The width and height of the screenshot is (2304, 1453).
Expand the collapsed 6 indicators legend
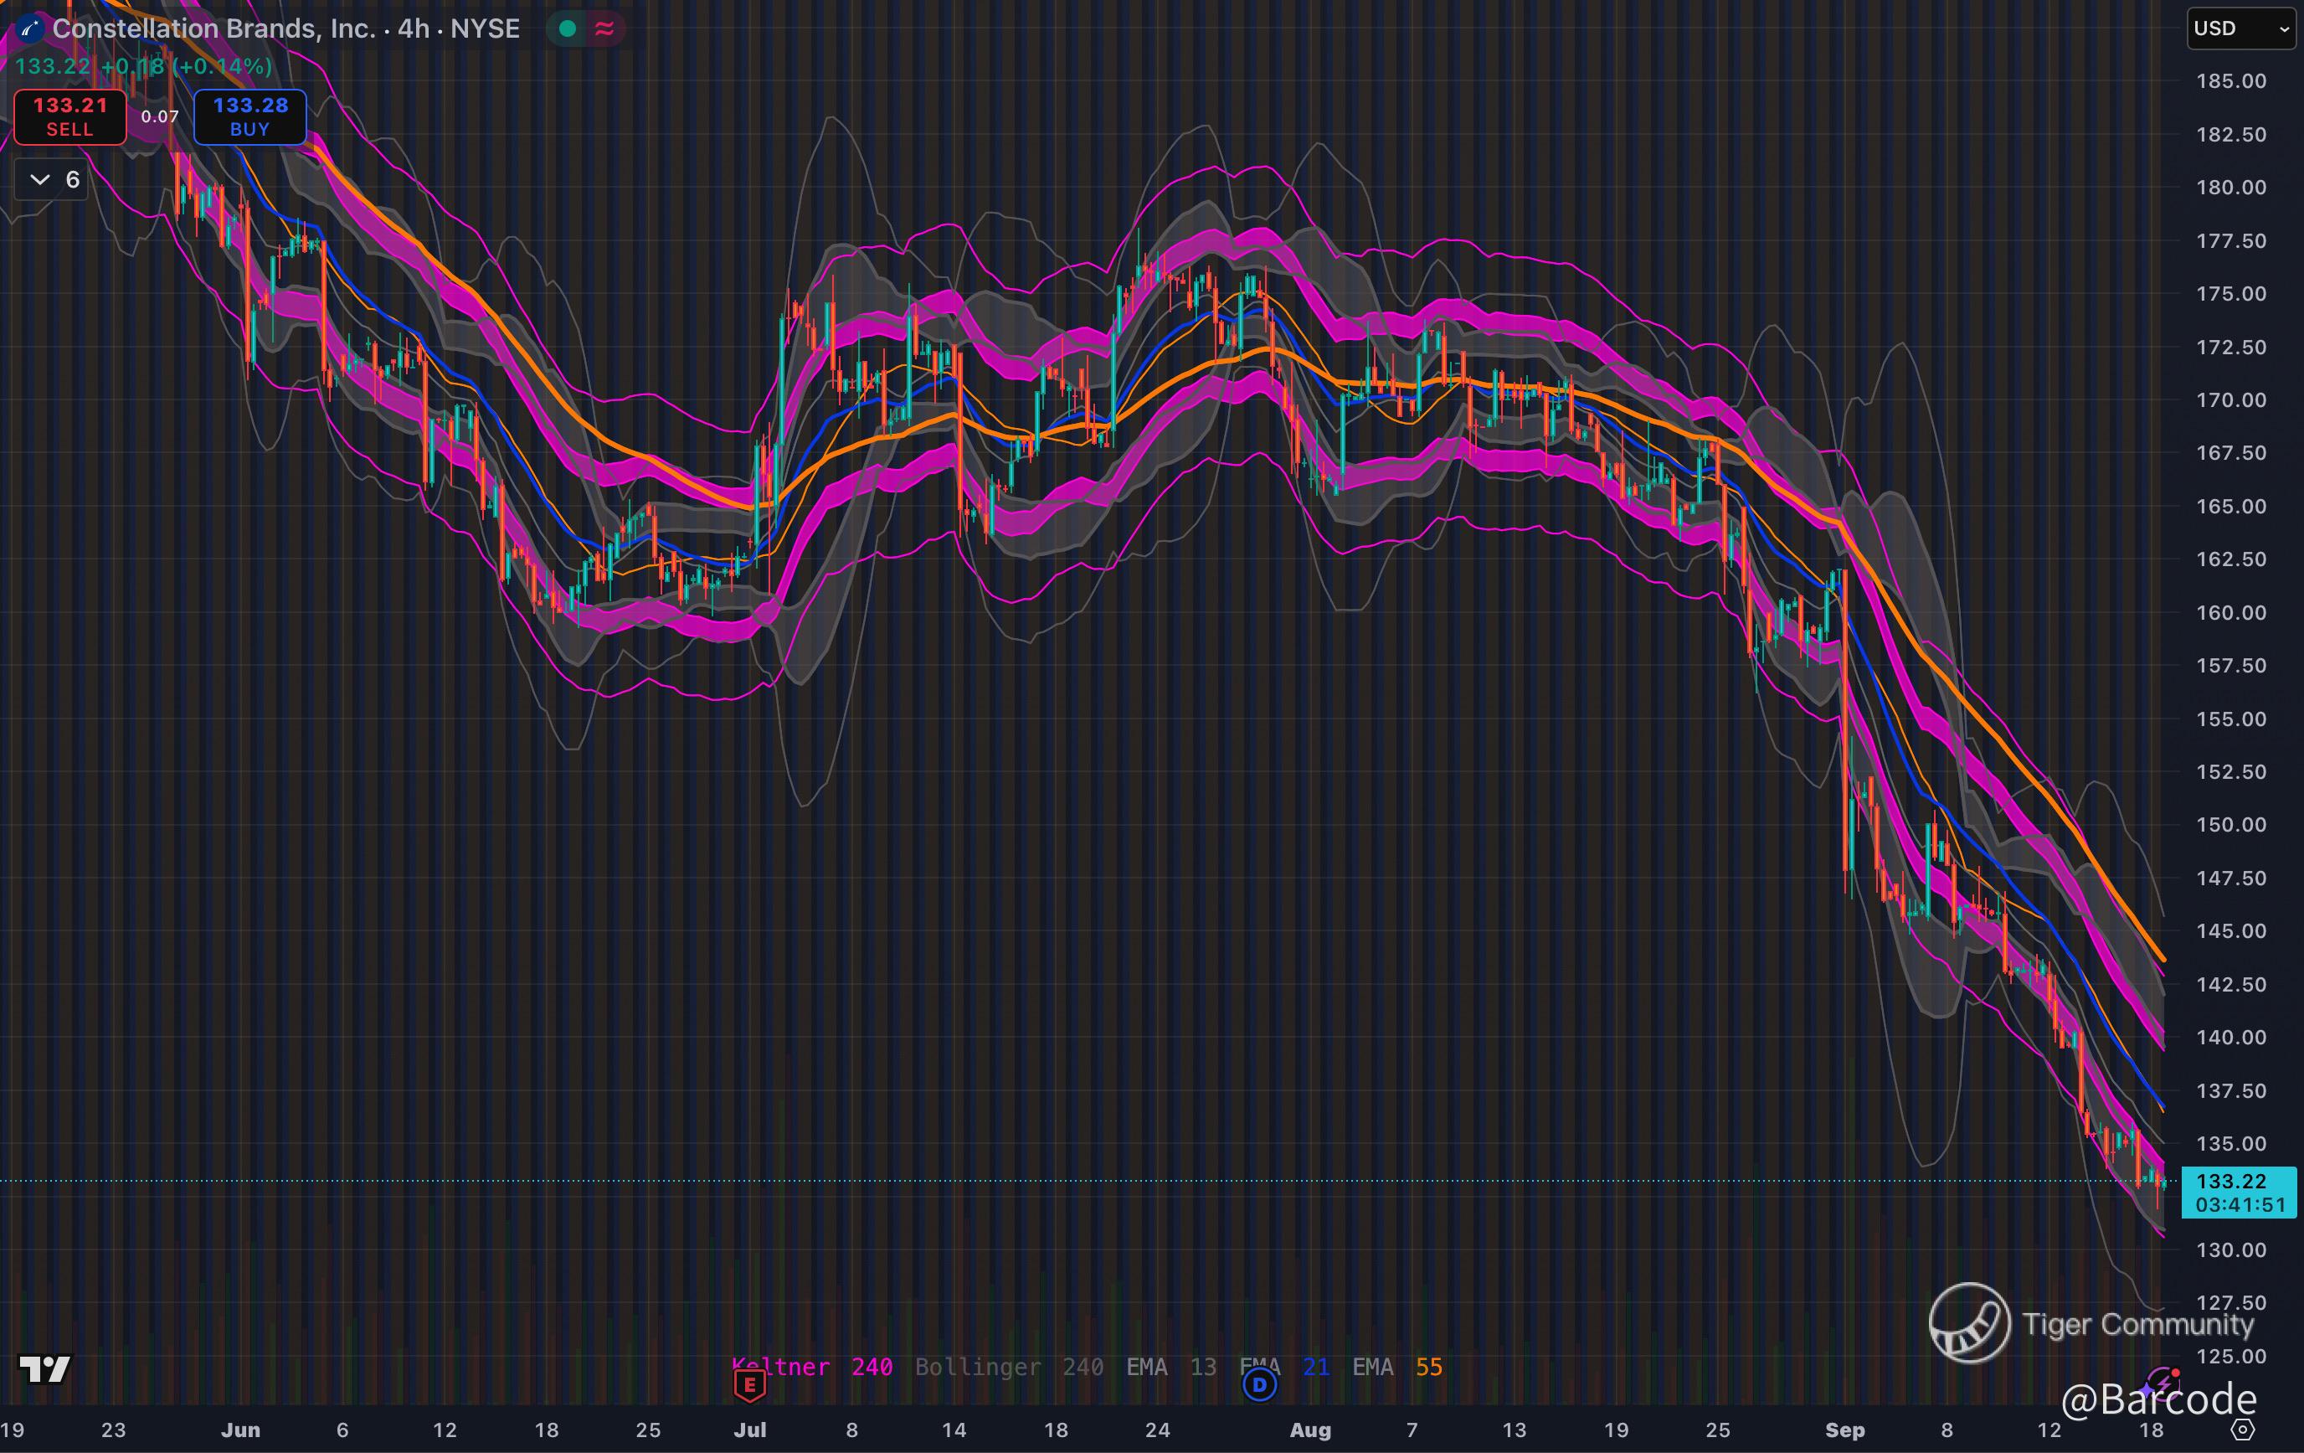(x=53, y=180)
